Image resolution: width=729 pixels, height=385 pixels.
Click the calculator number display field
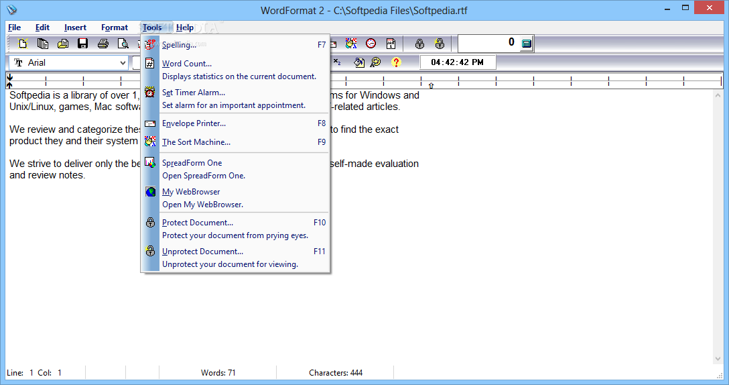pyautogui.click(x=488, y=44)
